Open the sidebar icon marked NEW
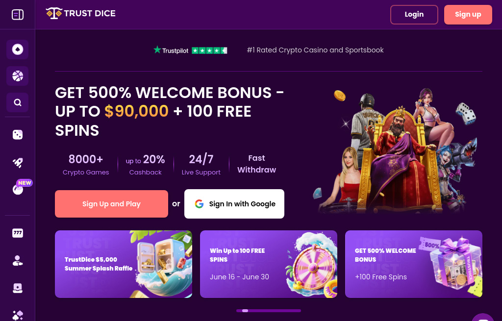Screen dimensions: 502x321 pyautogui.click(x=18, y=190)
